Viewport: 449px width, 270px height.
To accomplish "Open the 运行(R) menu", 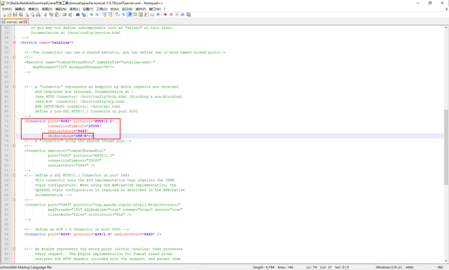I will (127, 9).
